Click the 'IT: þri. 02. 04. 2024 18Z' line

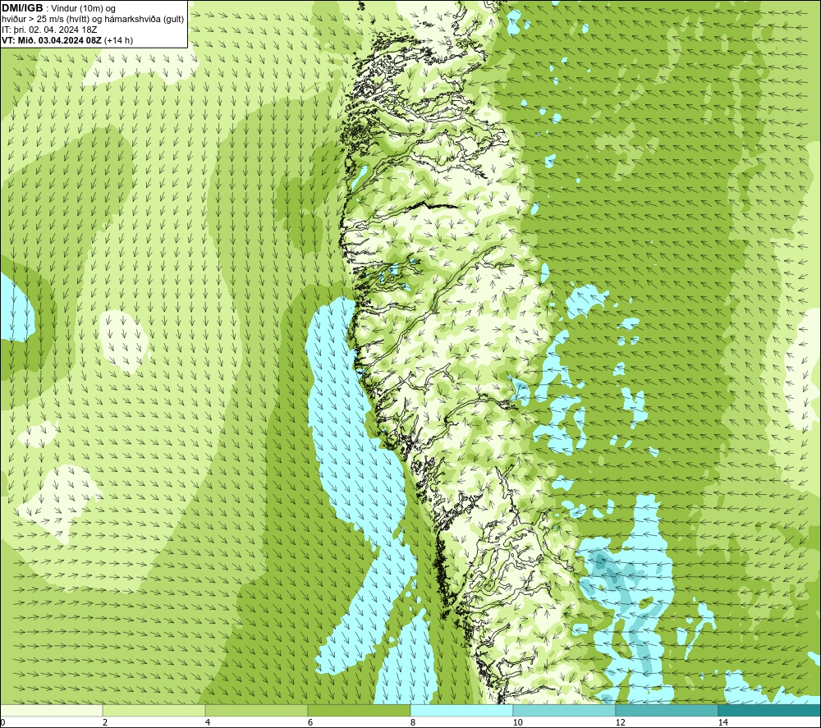(50, 30)
